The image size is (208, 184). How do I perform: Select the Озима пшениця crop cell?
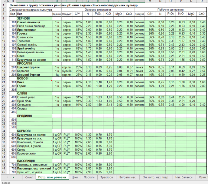point(34,22)
